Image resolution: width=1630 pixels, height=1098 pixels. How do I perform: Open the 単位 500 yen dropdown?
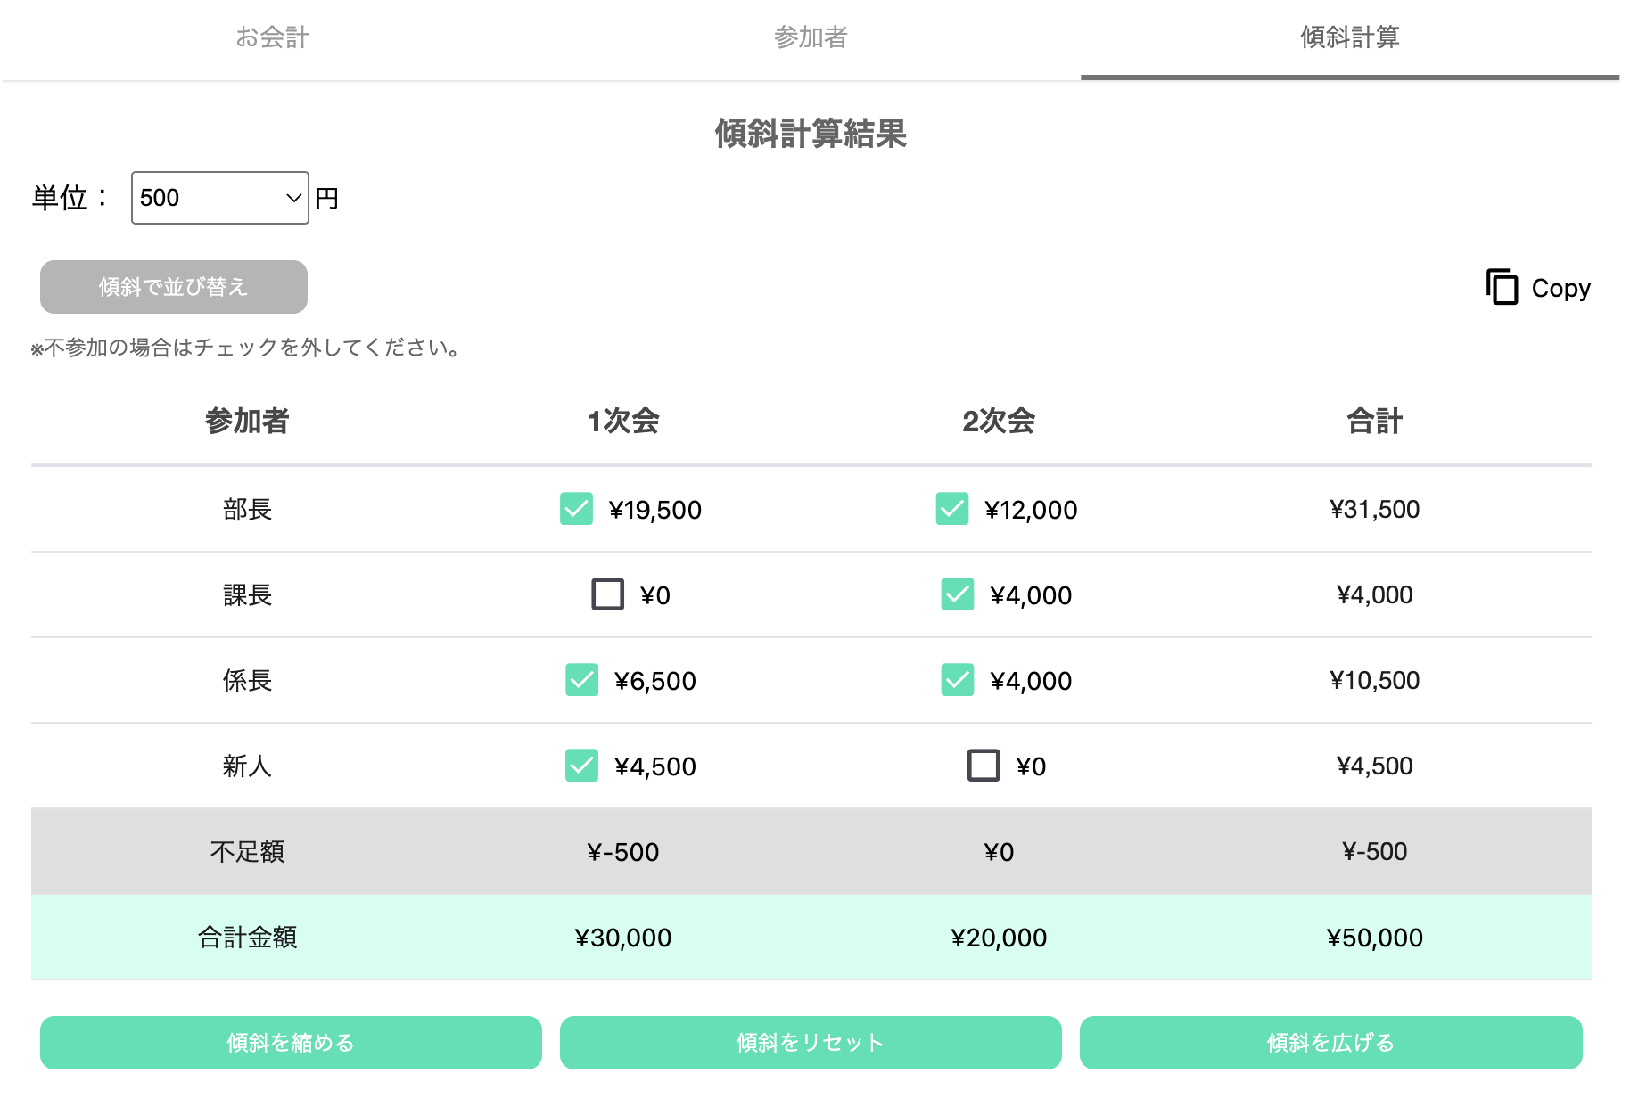[x=219, y=198]
